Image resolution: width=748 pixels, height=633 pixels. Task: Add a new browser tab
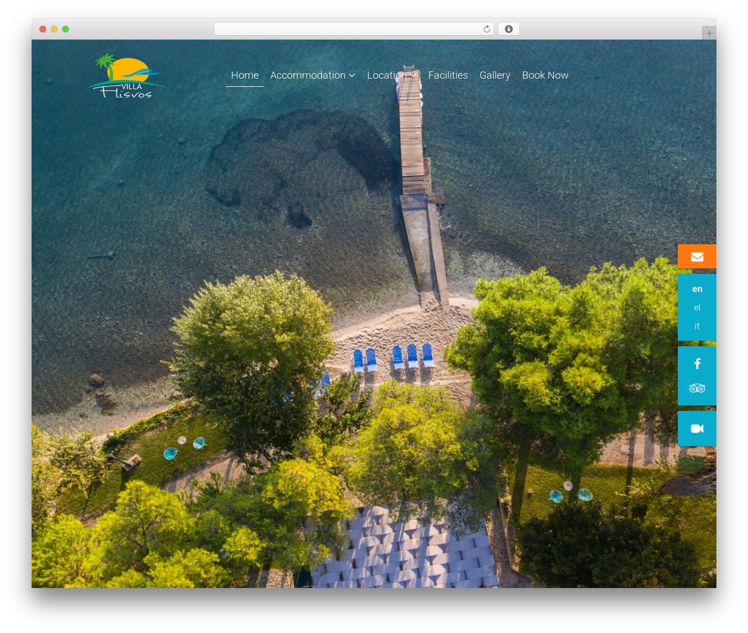click(709, 33)
